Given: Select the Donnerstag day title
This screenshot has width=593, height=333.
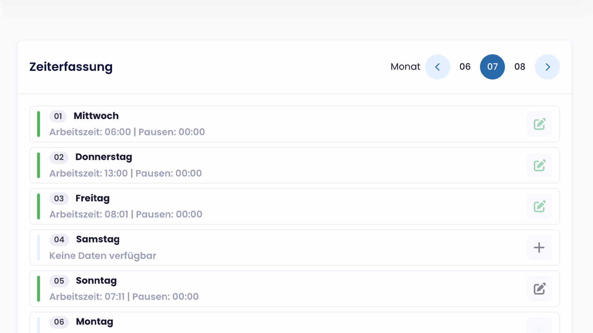Looking at the screenshot, I should 104,157.
